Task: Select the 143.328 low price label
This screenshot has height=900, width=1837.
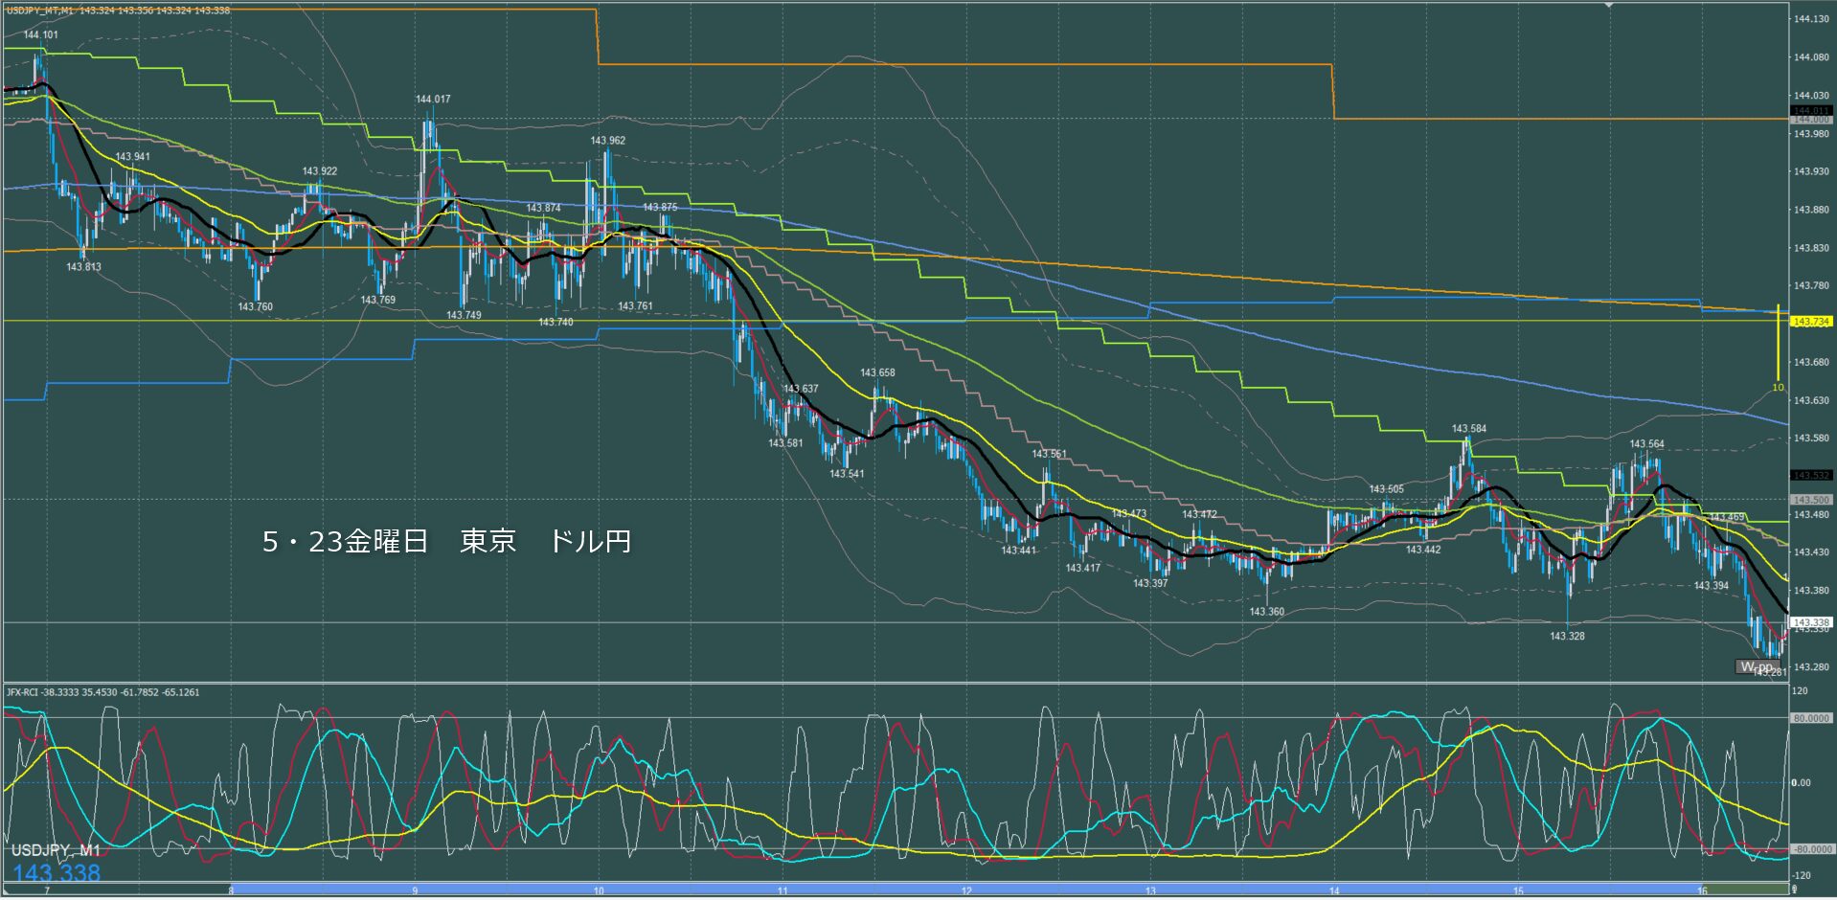Action: pos(1567,636)
